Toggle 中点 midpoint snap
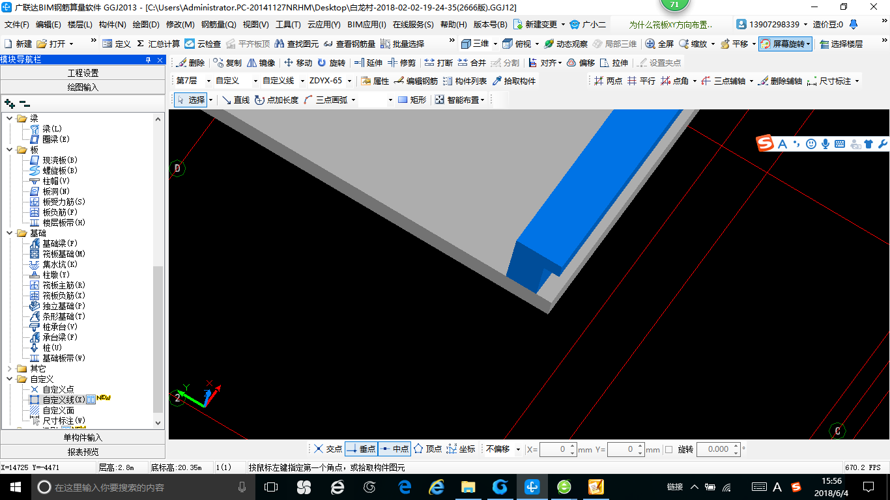 tap(394, 449)
